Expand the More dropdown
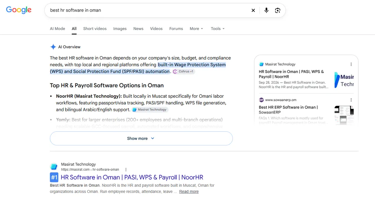This screenshot has height=199, width=375. pyautogui.click(x=196, y=28)
